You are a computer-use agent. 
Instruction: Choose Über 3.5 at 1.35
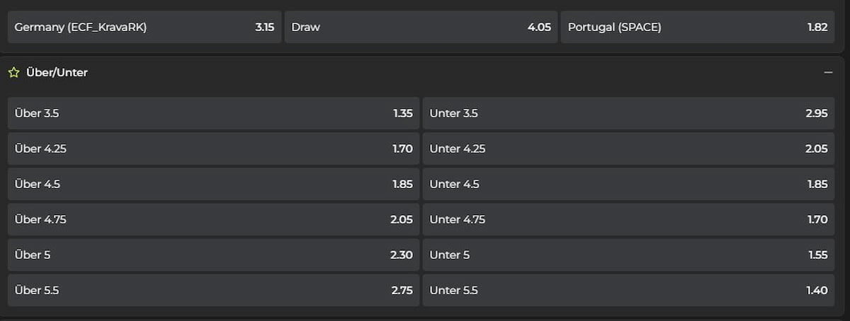click(x=213, y=113)
